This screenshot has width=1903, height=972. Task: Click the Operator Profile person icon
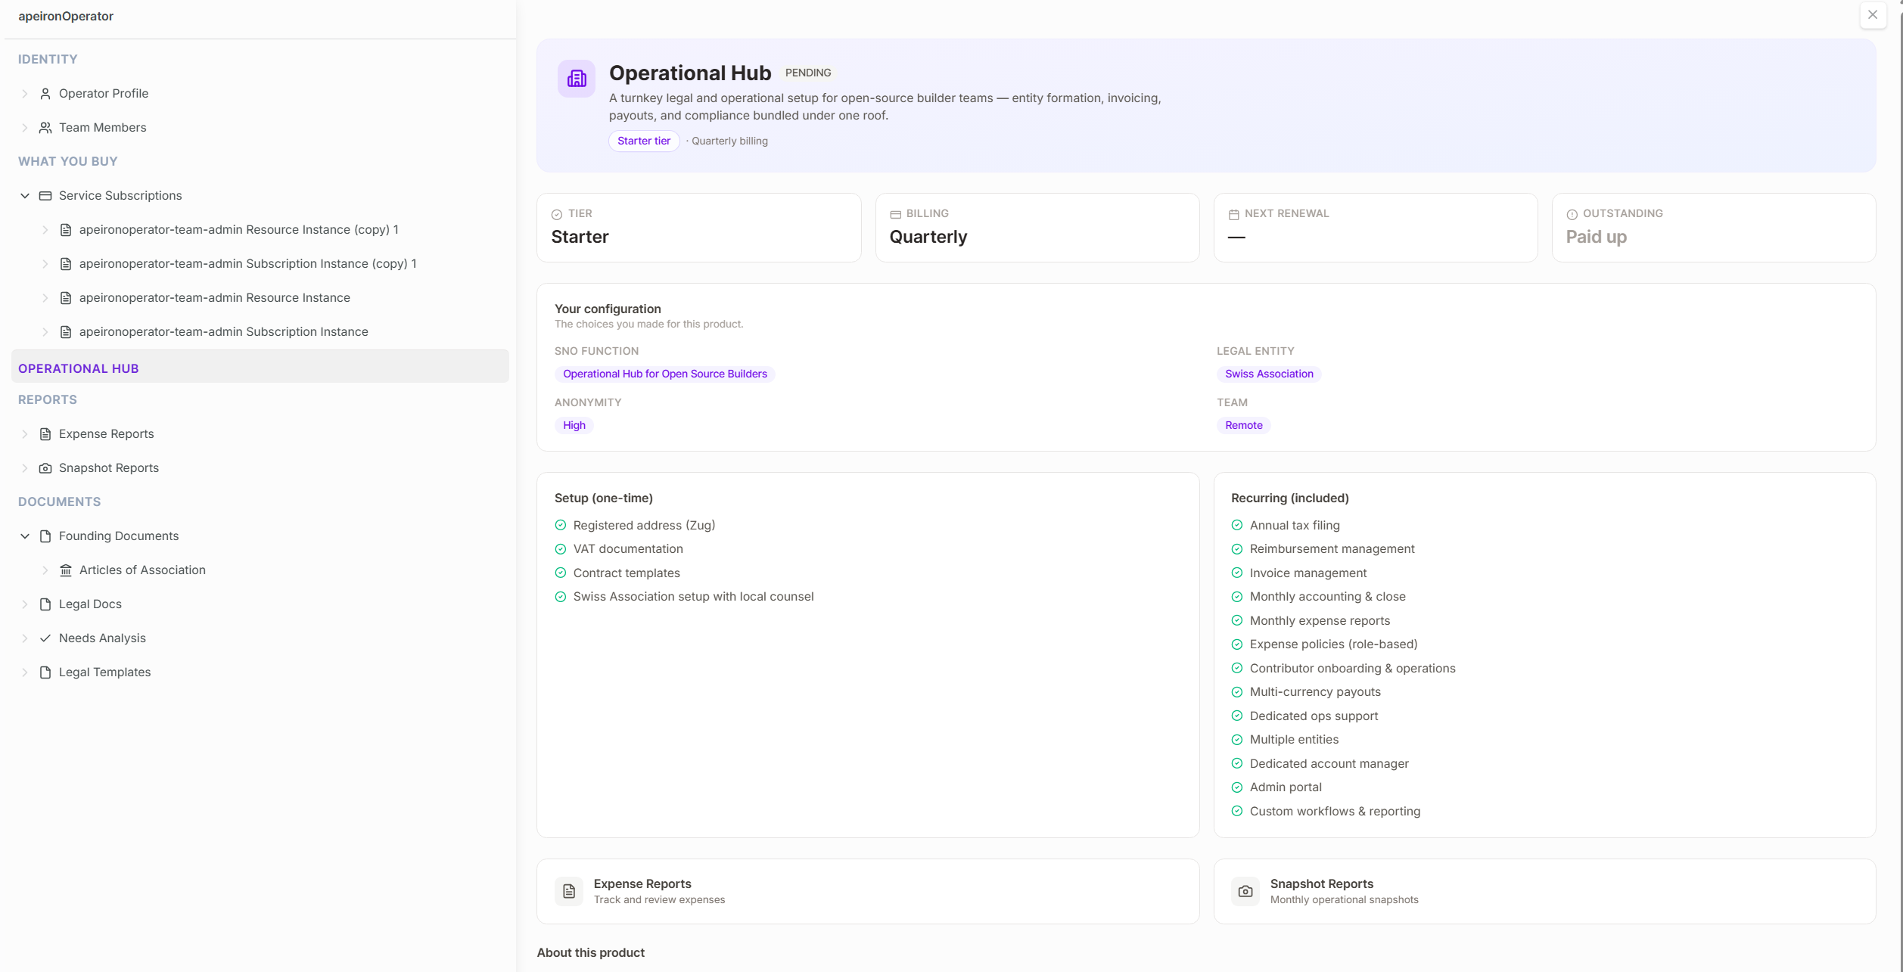[x=45, y=94]
